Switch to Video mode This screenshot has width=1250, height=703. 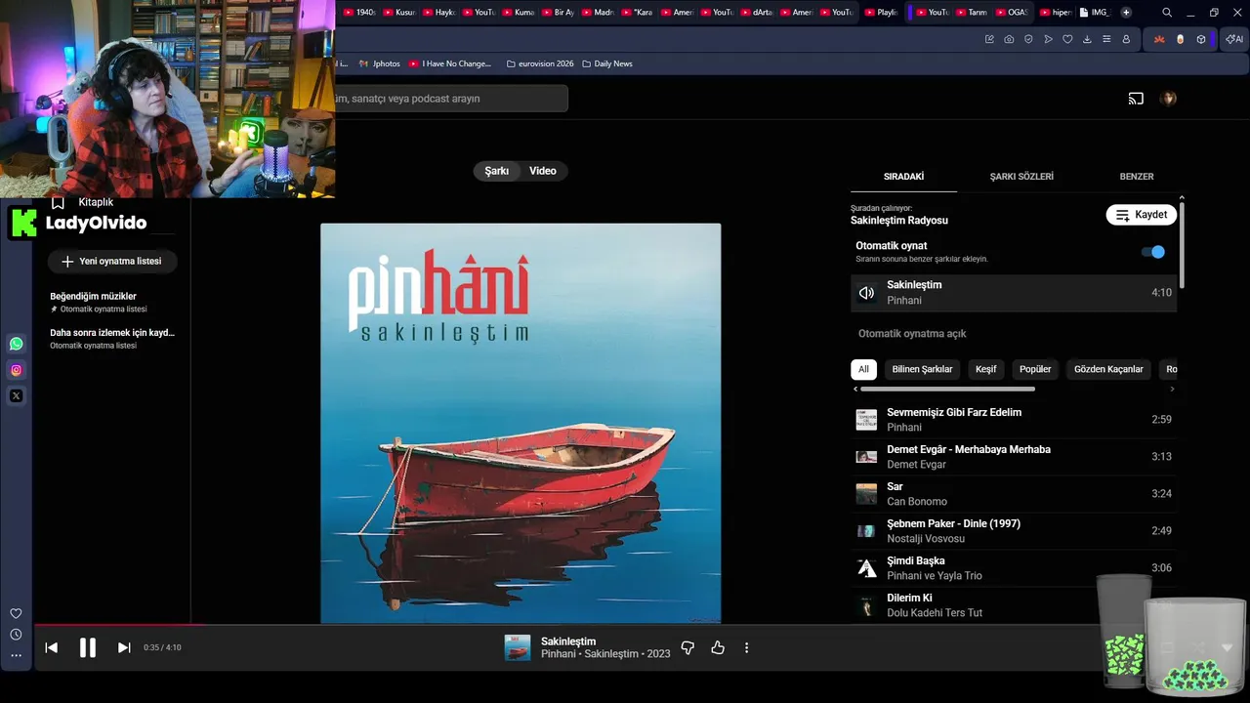543,171
